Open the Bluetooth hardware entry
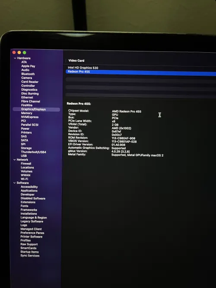Image resolution: width=216 pixels, height=288 pixels. point(28,74)
